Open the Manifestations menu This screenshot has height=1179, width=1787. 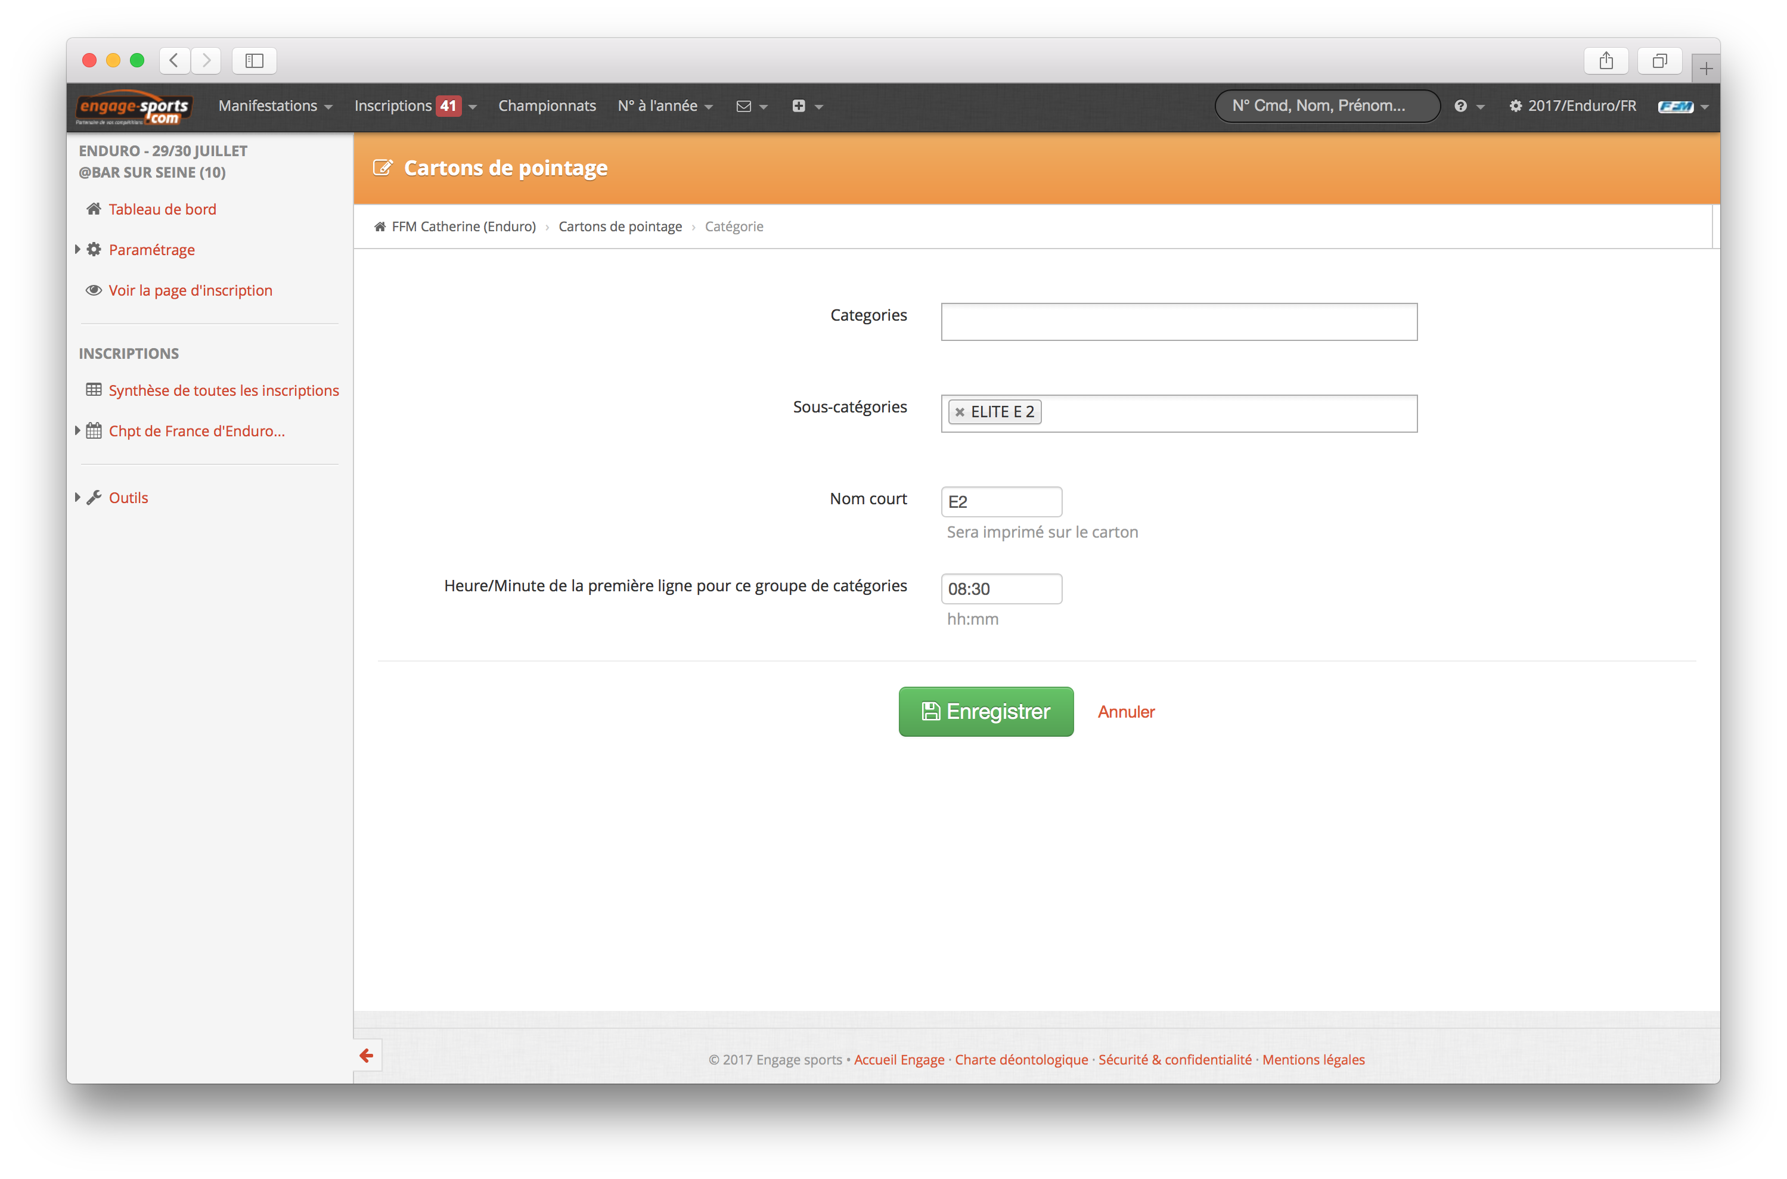tap(275, 106)
